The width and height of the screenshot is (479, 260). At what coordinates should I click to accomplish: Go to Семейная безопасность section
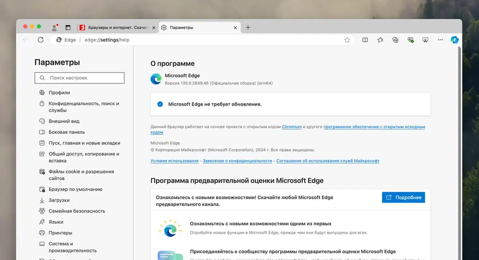(77, 211)
